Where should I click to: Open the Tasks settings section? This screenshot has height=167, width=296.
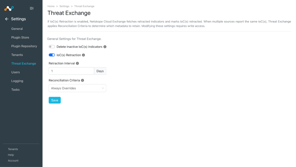(15, 90)
